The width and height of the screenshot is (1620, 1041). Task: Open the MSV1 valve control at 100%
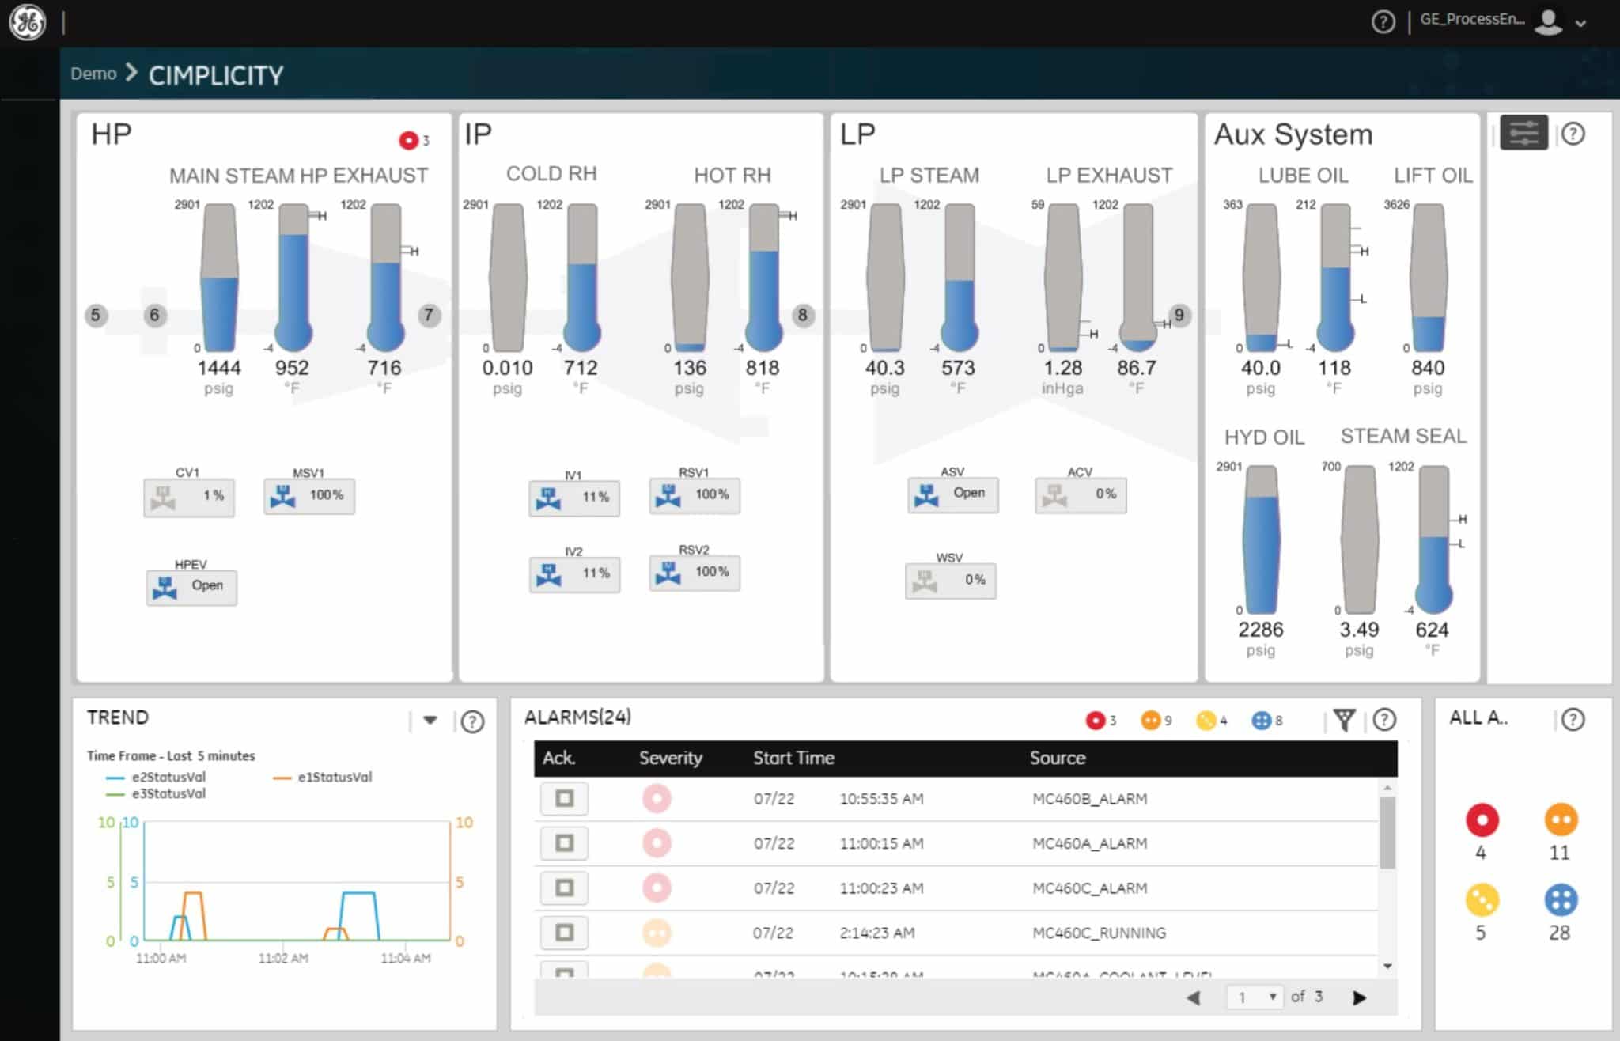[309, 497]
